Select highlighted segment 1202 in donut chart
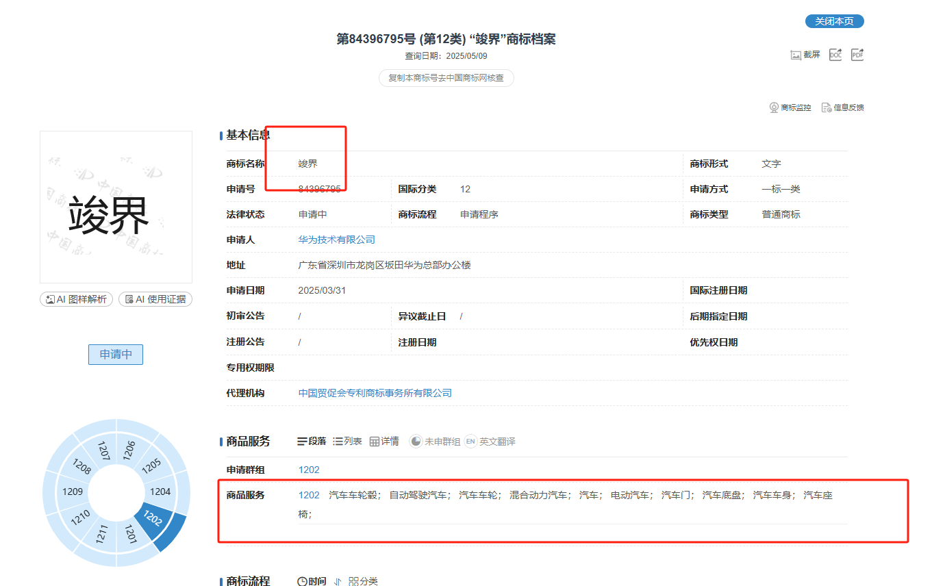The width and height of the screenshot is (932, 586). click(154, 520)
